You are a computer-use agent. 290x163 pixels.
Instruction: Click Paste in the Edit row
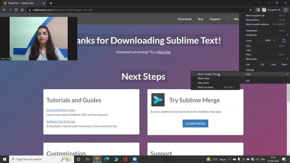pyautogui.click(x=284, y=64)
